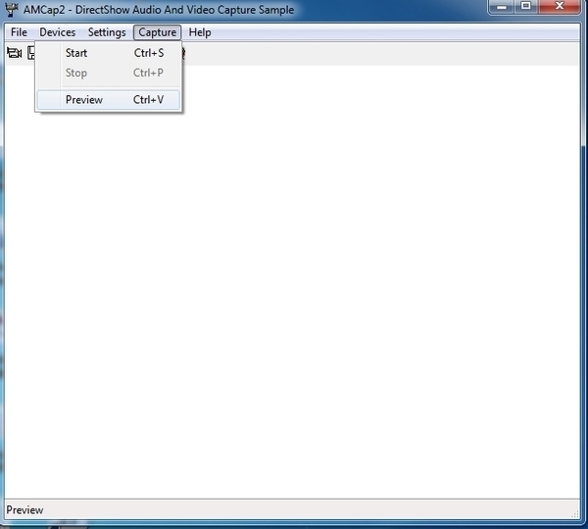Open the Help menu

tap(200, 32)
